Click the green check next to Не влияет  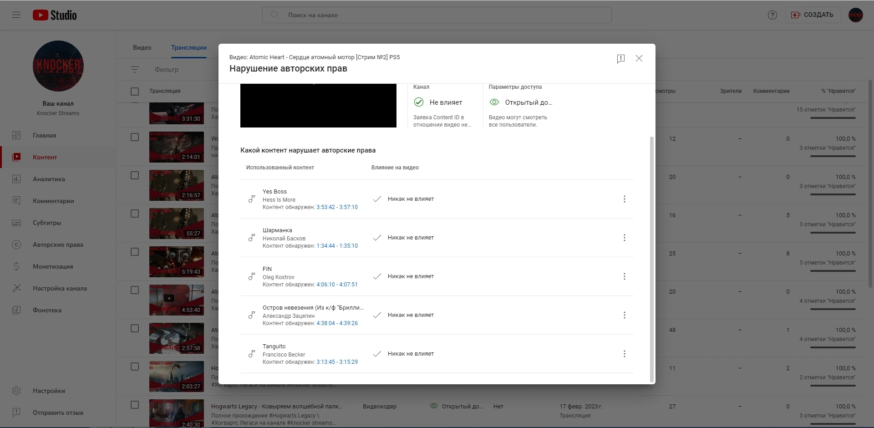pyautogui.click(x=419, y=102)
